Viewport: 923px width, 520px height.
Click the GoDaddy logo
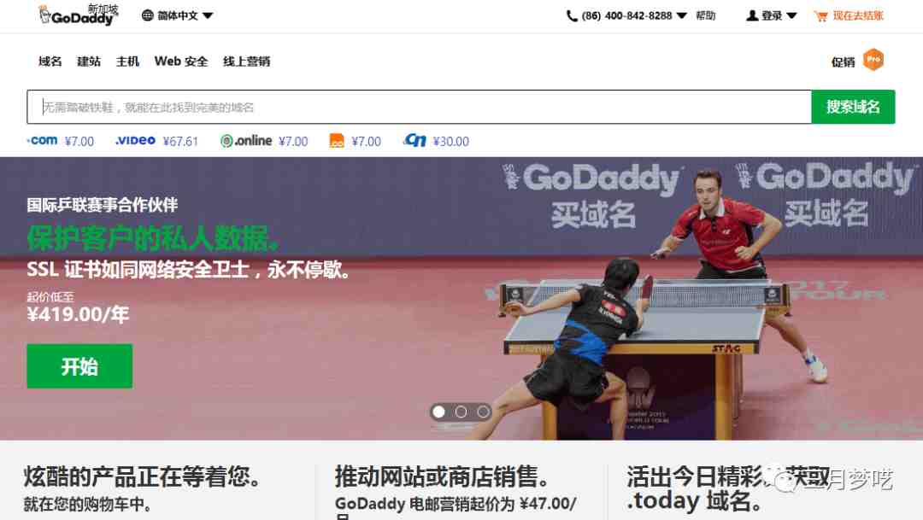pyautogui.click(x=78, y=15)
